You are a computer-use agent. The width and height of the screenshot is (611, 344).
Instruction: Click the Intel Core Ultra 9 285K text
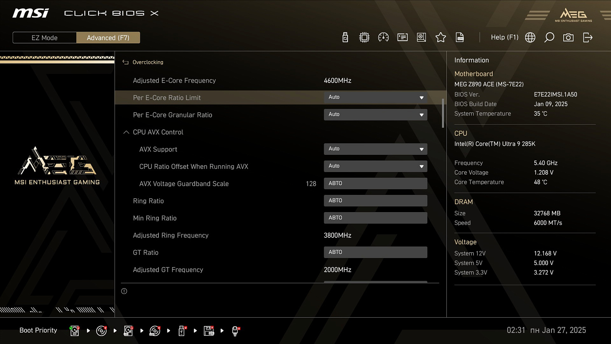pos(495,144)
